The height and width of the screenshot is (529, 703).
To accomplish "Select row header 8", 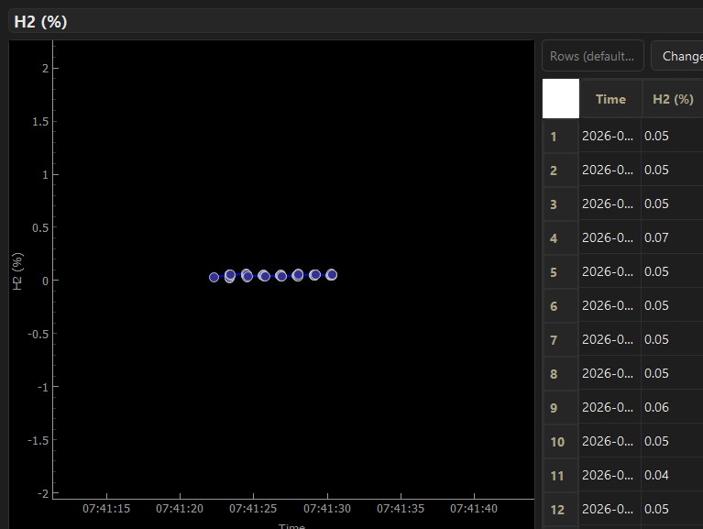I will (560, 373).
